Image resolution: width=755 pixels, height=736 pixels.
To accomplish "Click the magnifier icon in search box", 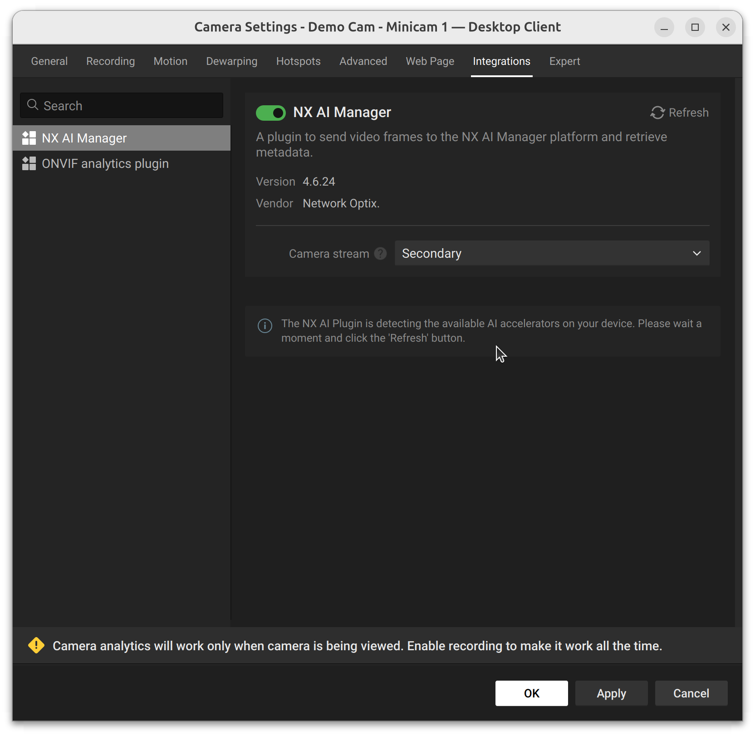I will coord(33,105).
